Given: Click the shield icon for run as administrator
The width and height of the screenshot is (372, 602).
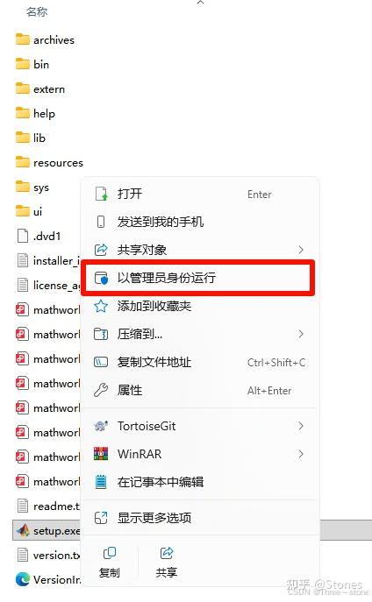Looking at the screenshot, I should (x=101, y=278).
